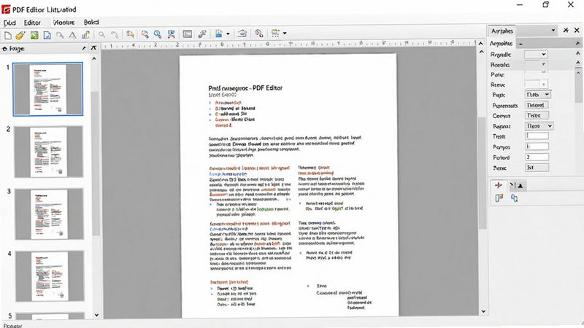The image size is (584, 328).
Task: Click thumbnail panel scroll up arrow
Action: [94, 59]
